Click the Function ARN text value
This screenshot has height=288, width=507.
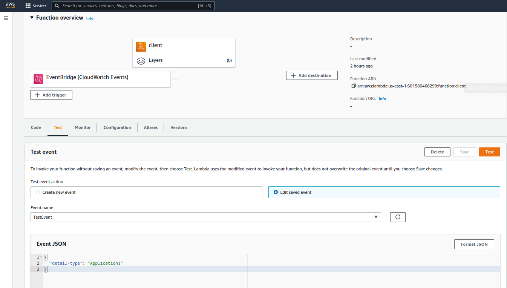tap(412, 86)
